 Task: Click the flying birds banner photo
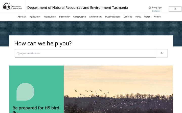[118, 89]
